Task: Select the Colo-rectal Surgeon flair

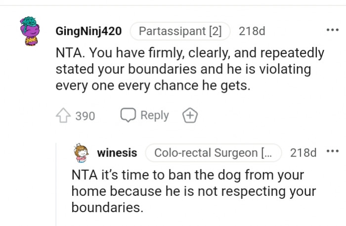Action: click(x=213, y=153)
